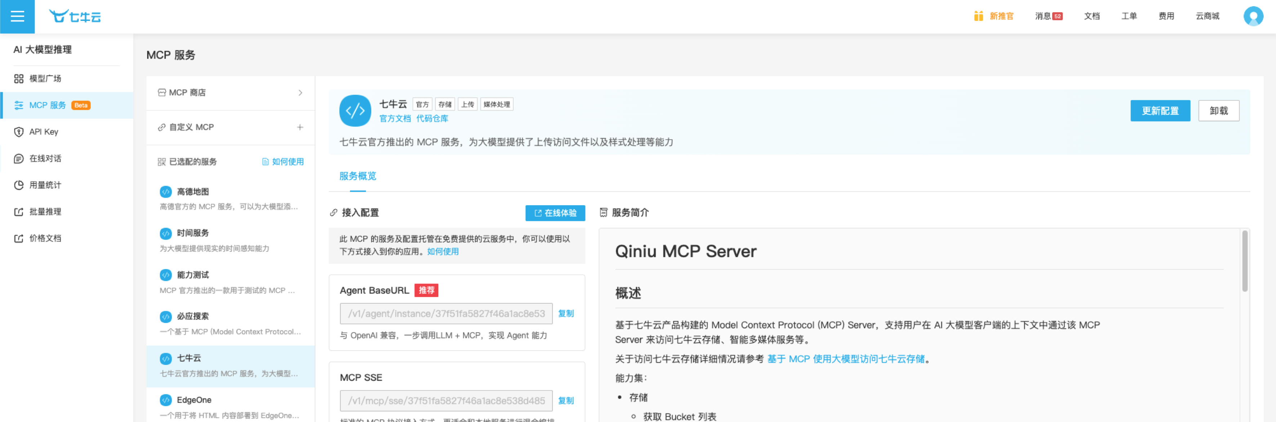Image resolution: width=1276 pixels, height=422 pixels.
Task: Click the 价格文档 external link icon
Action: 19,238
